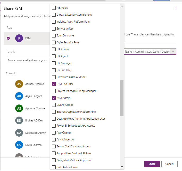Check Insights Apps Platform Role

point(54,22)
